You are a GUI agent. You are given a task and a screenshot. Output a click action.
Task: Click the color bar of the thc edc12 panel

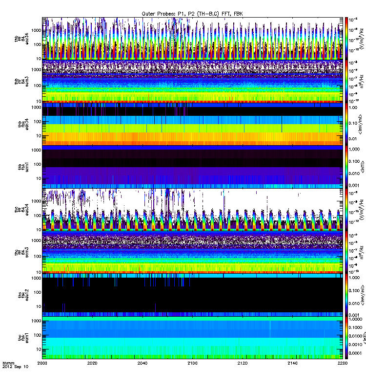click(346, 295)
